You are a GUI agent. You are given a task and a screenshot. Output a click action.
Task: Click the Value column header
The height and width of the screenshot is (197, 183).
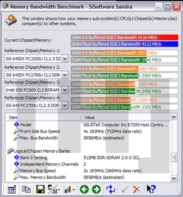click(x=125, y=117)
